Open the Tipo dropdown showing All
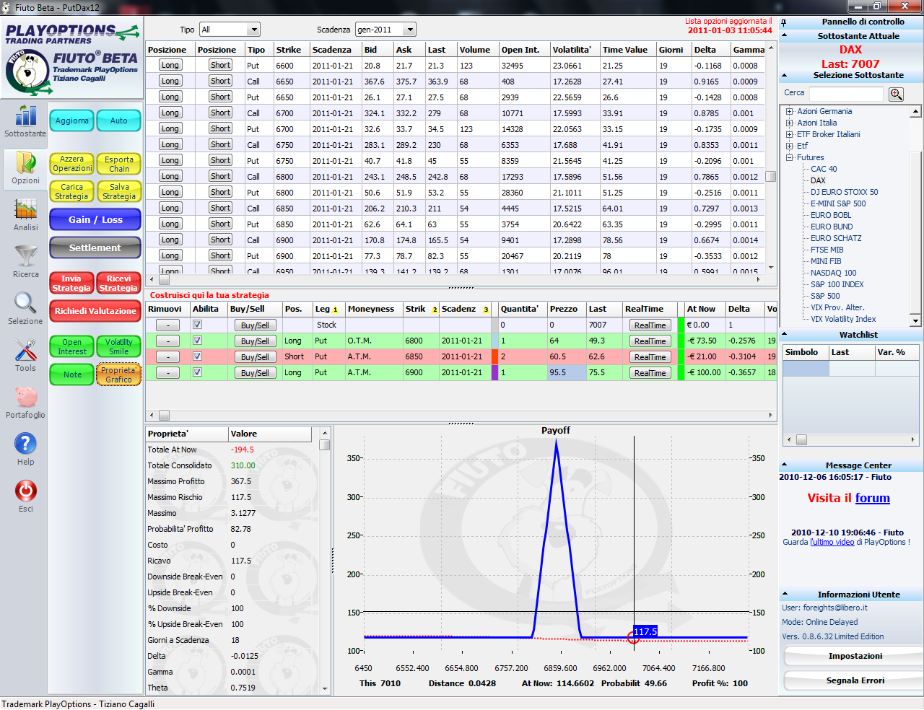Screen dimensions: 924x710 [x=230, y=30]
